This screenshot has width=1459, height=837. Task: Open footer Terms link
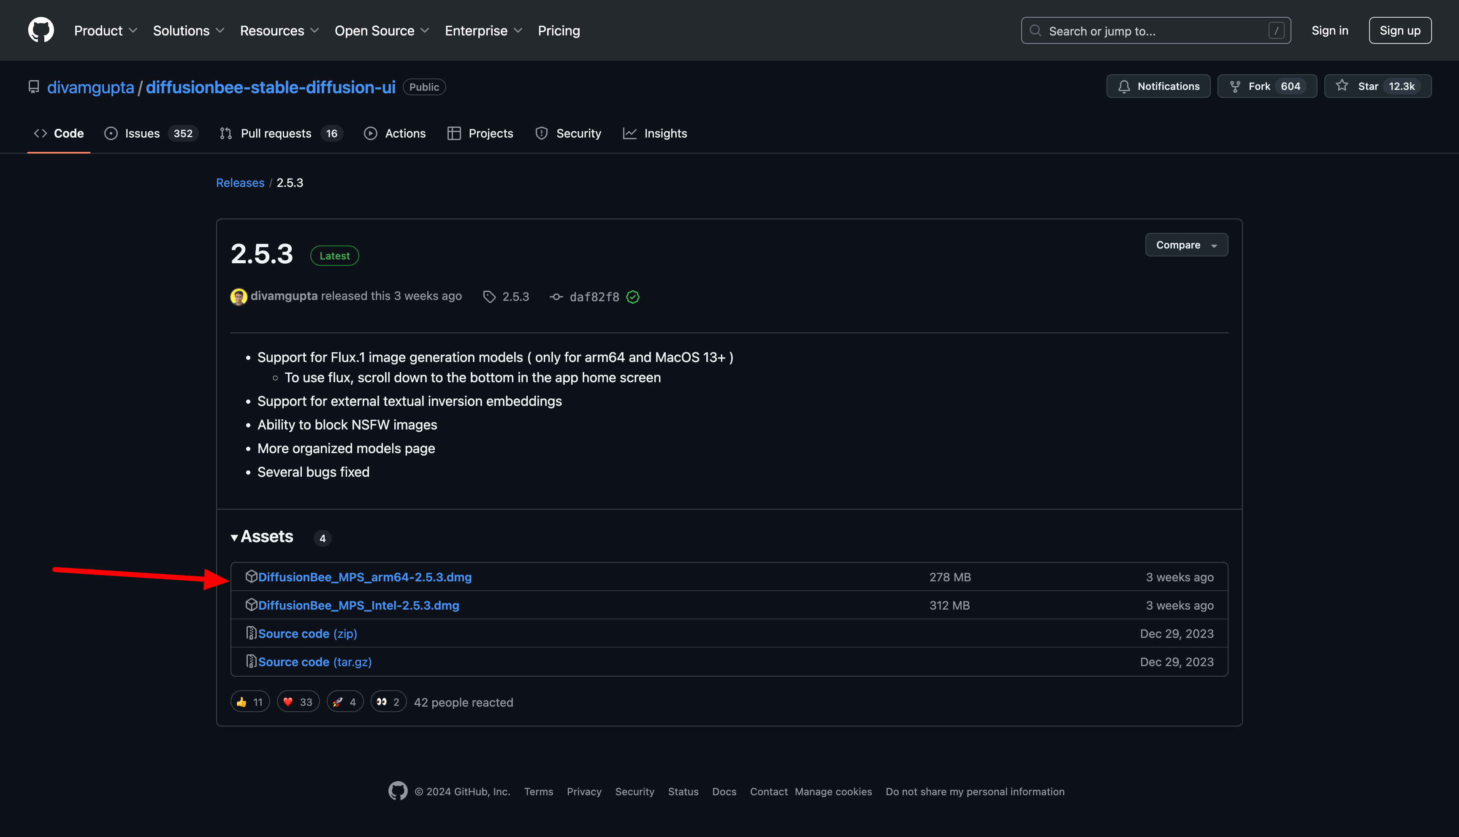coord(538,791)
